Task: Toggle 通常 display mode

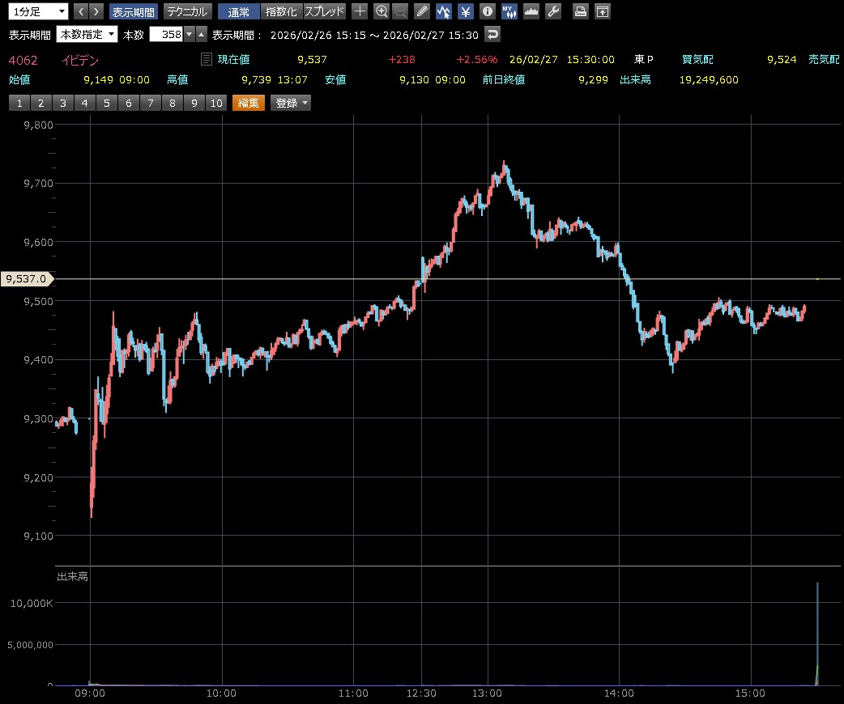Action: pos(239,11)
